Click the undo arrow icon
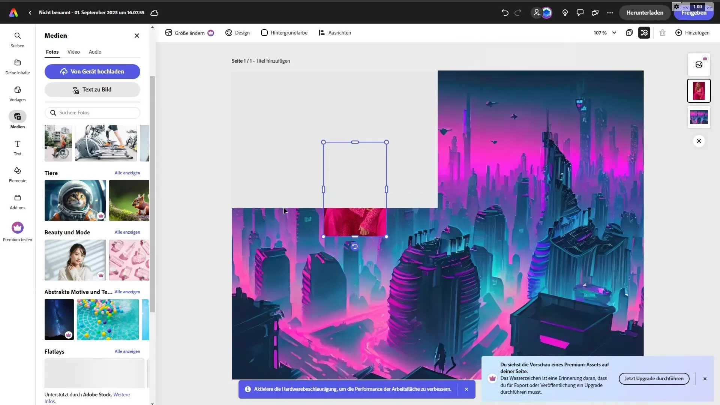The image size is (720, 405). [x=505, y=13]
